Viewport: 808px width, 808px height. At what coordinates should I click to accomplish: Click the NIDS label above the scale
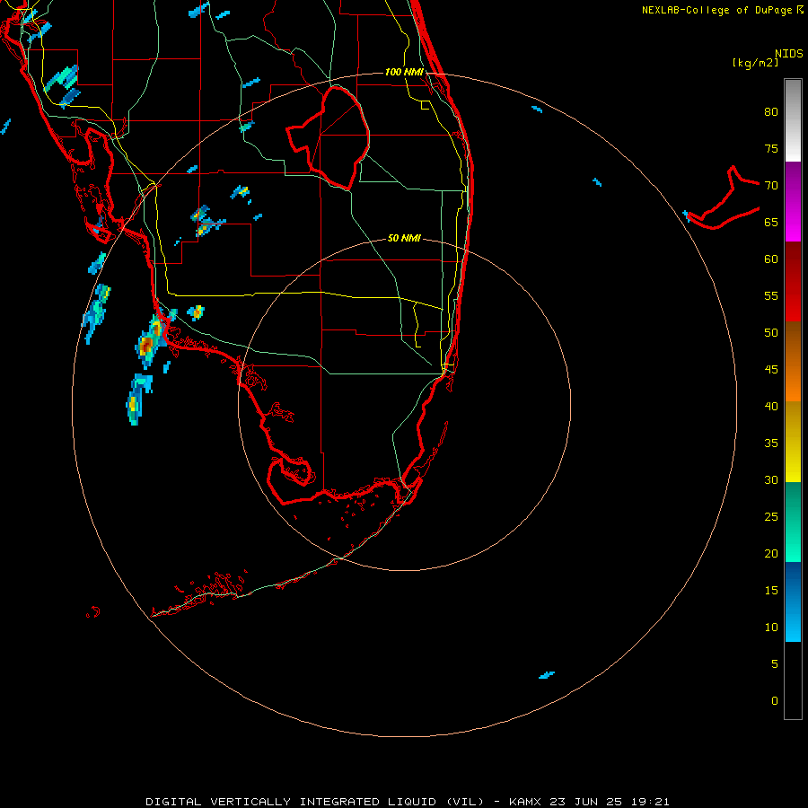(789, 53)
